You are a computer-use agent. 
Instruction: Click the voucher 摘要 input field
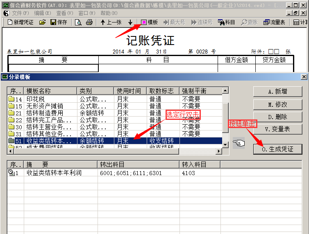53,68
